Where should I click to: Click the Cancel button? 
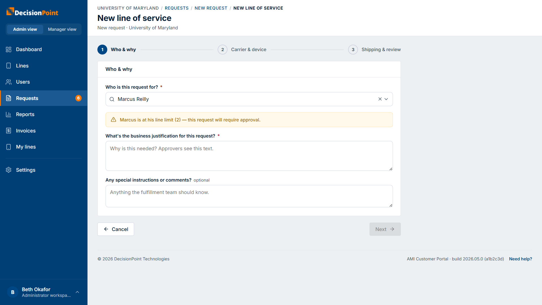tap(116, 229)
